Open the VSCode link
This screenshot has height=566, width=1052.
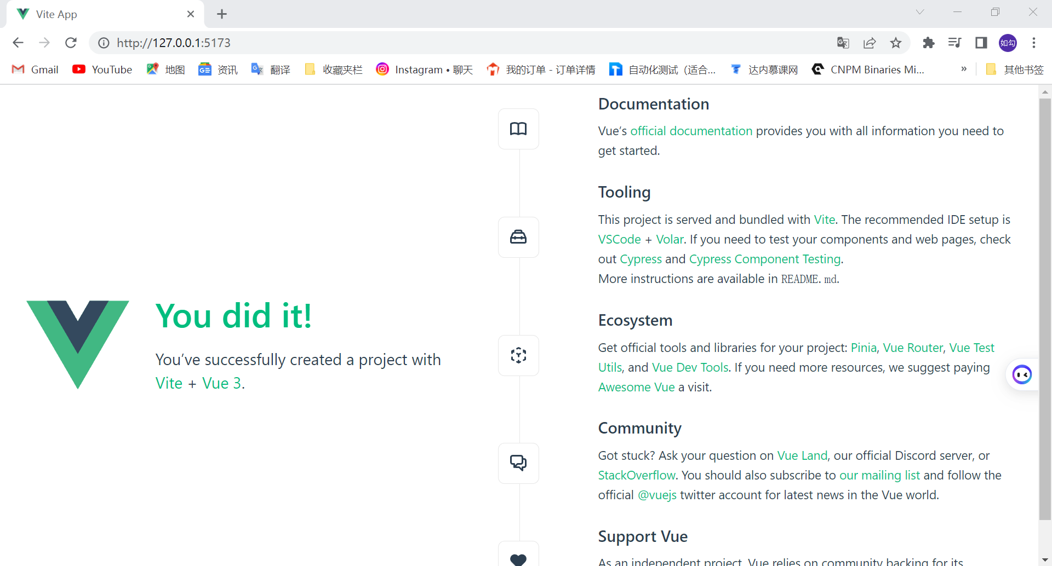pos(620,239)
